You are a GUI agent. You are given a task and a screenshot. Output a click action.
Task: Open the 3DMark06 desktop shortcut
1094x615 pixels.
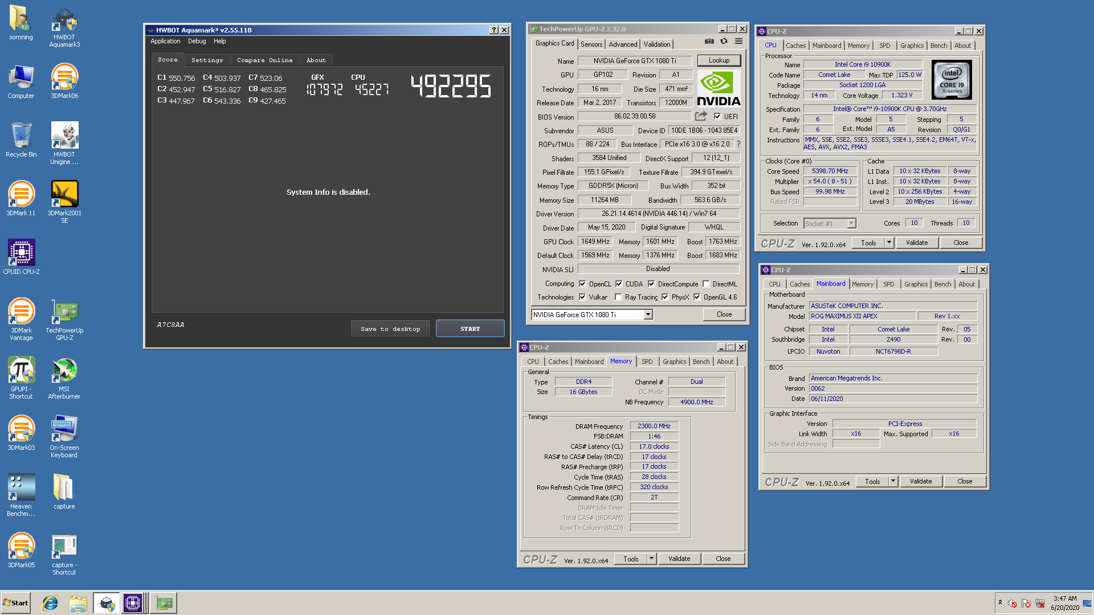click(x=64, y=81)
